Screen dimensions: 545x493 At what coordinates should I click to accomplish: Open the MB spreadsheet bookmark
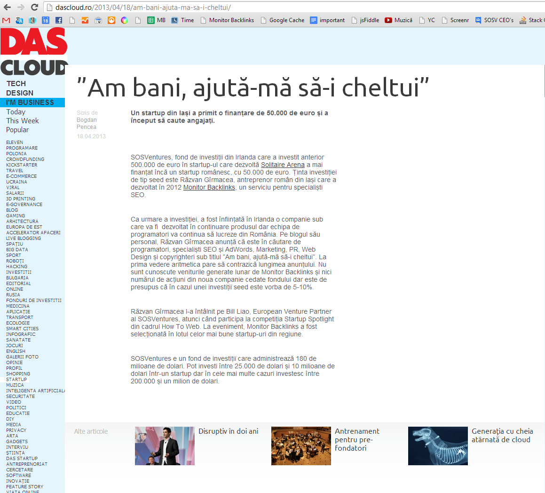pyautogui.click(x=157, y=20)
